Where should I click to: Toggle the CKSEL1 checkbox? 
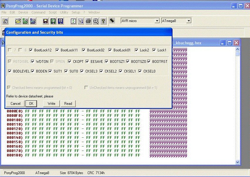[x=121, y=71]
